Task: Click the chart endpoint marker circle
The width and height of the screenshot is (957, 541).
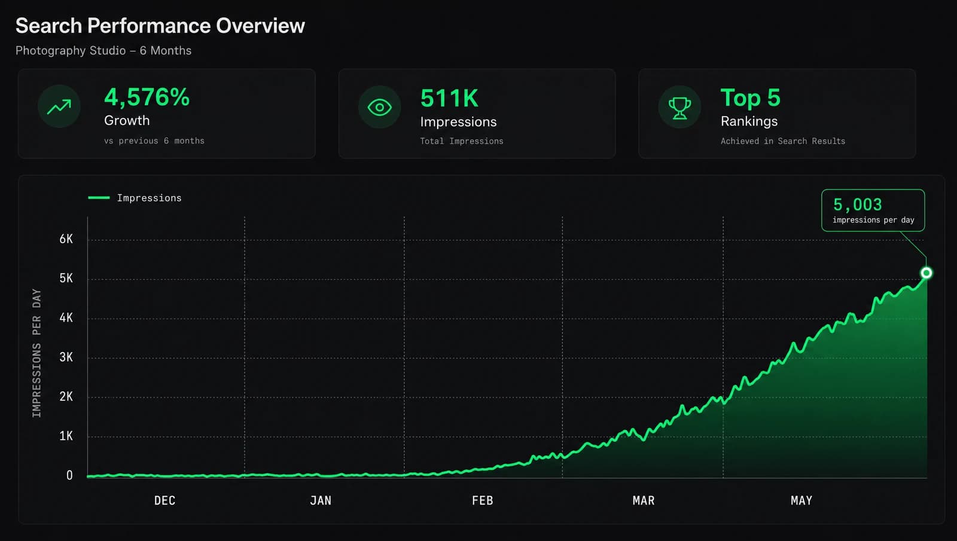Action: click(x=926, y=273)
